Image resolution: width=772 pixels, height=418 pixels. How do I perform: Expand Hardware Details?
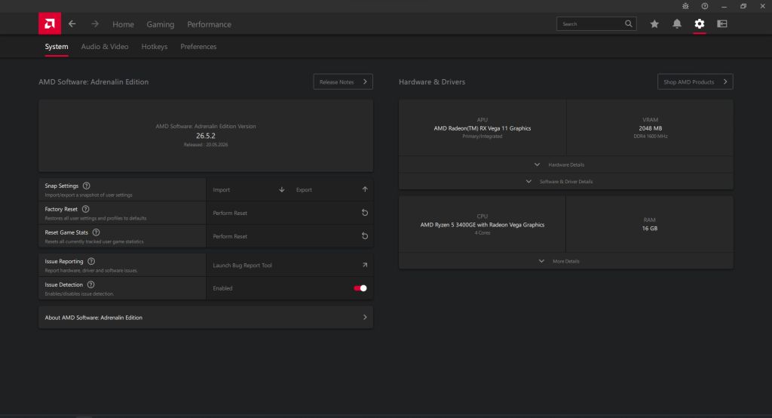(565, 164)
